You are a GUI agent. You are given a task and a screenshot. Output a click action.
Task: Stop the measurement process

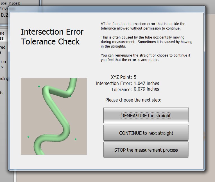coord(146,150)
